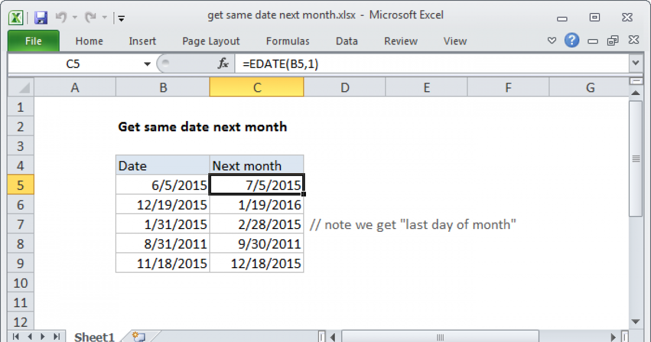Image resolution: width=651 pixels, height=342 pixels.
Task: Open the Quick Access Toolbar customize dropdown
Action: 121,18
